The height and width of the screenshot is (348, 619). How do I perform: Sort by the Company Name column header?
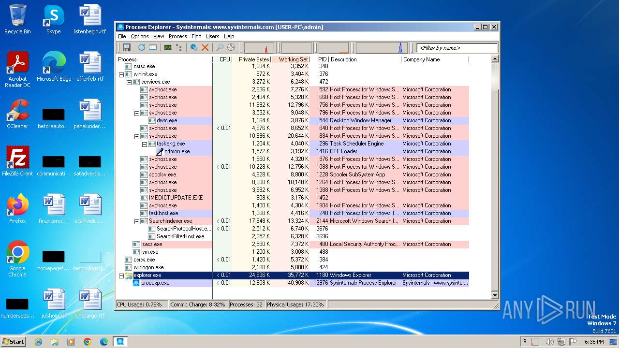(435, 59)
